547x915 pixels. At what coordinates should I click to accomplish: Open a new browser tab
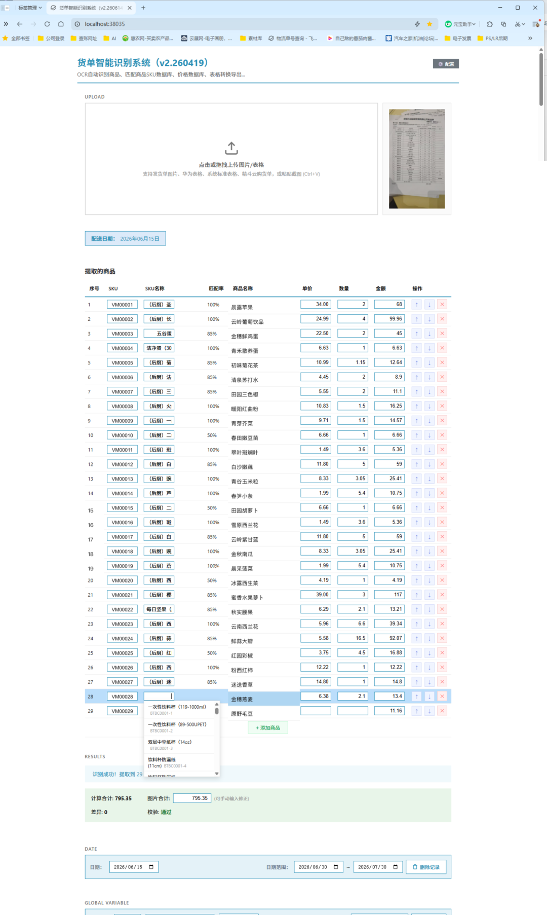tap(143, 8)
